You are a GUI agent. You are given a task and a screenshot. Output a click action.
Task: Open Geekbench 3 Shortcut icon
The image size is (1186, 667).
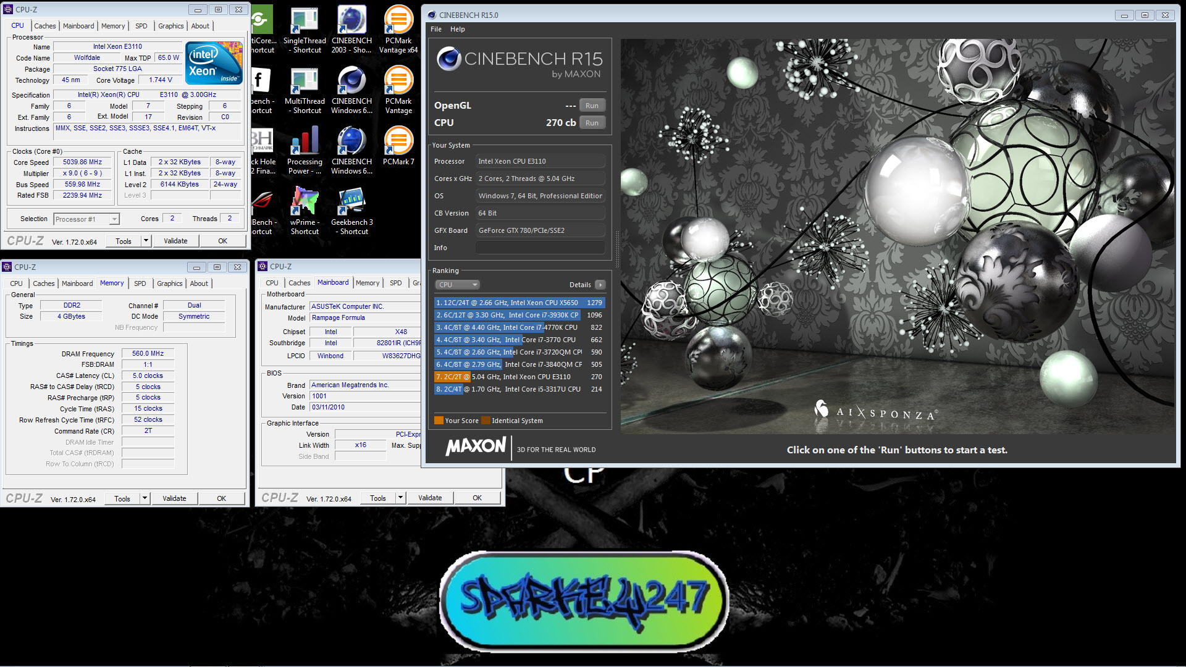(352, 211)
